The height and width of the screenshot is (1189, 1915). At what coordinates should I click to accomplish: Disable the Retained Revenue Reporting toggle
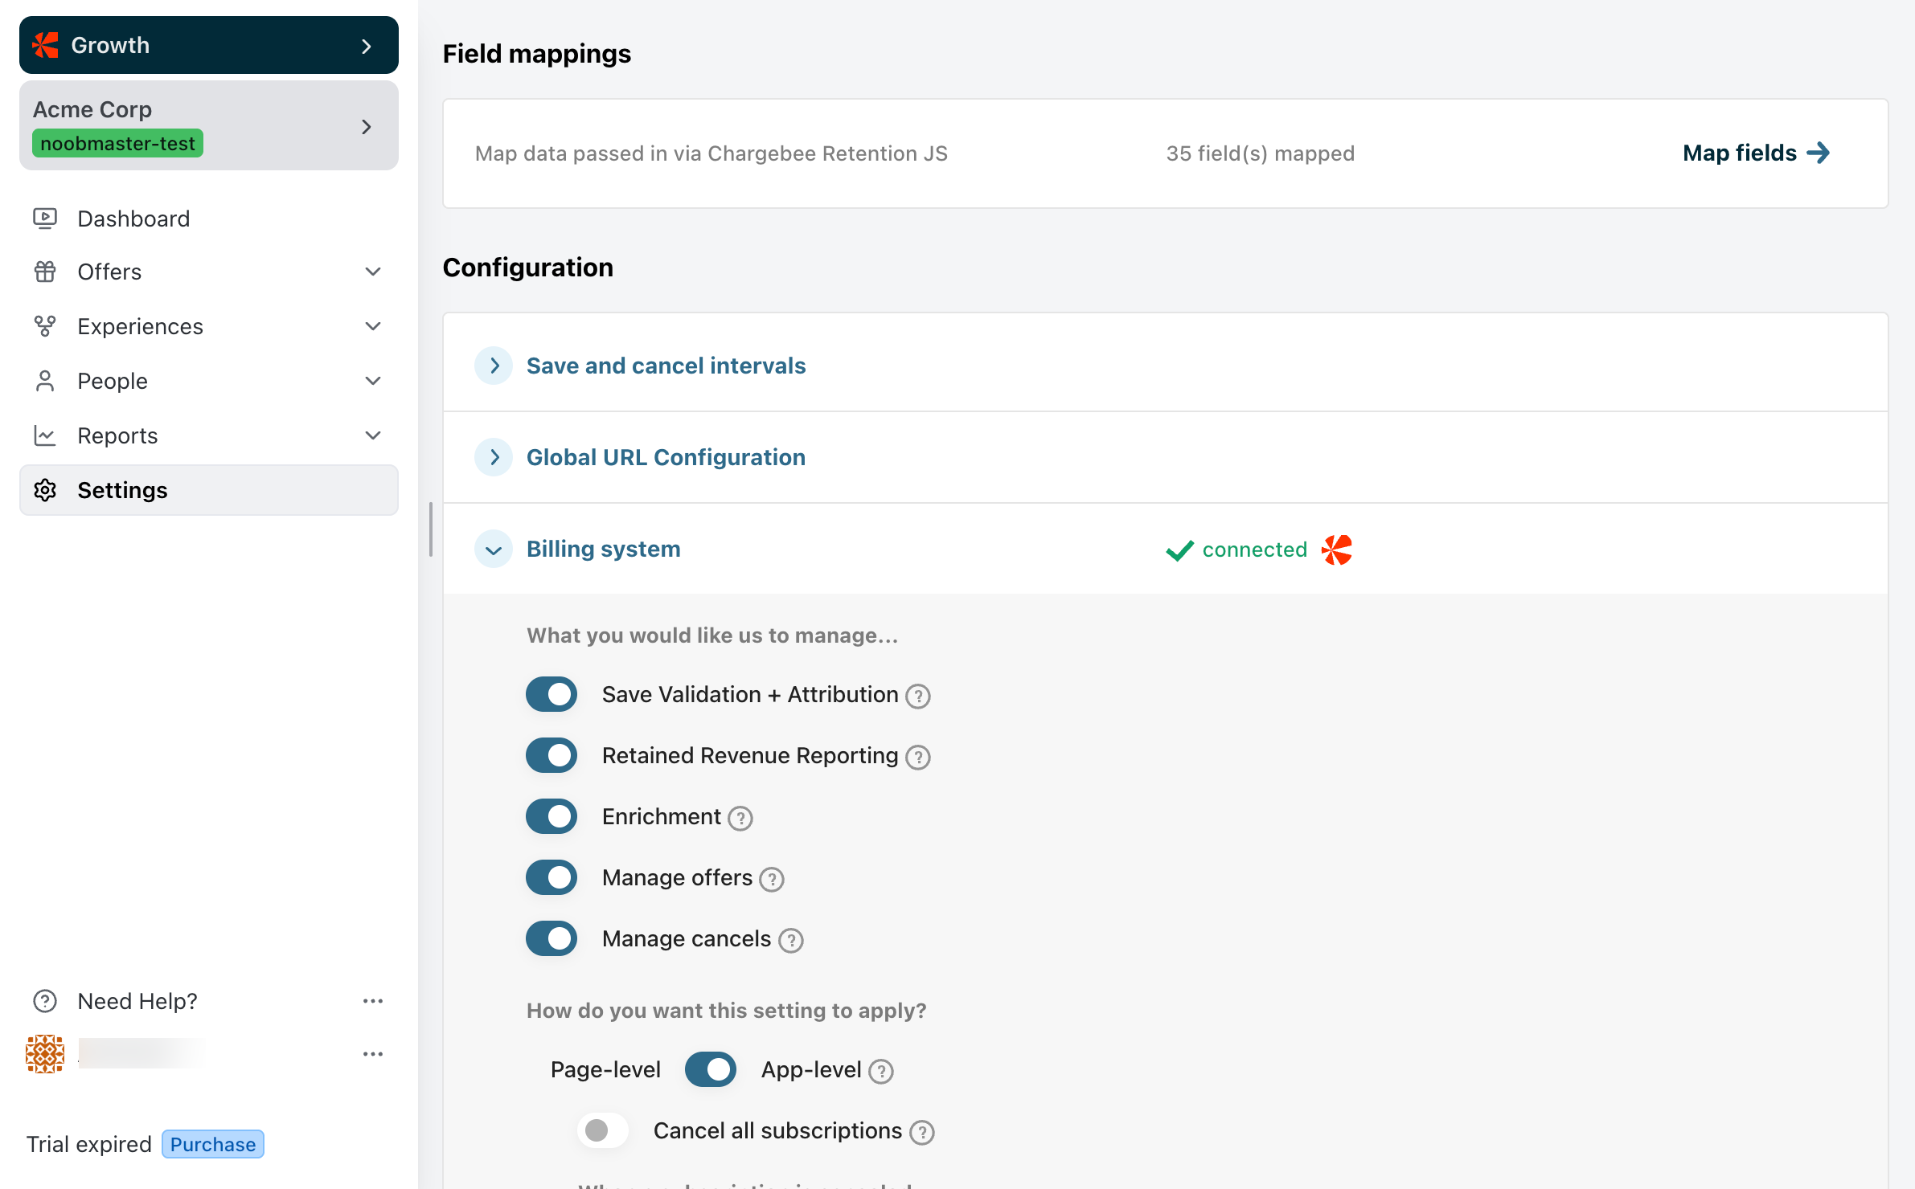(x=552, y=755)
